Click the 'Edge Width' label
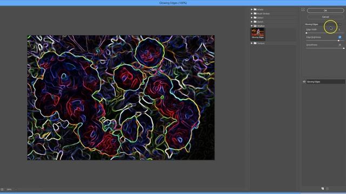 (311, 30)
